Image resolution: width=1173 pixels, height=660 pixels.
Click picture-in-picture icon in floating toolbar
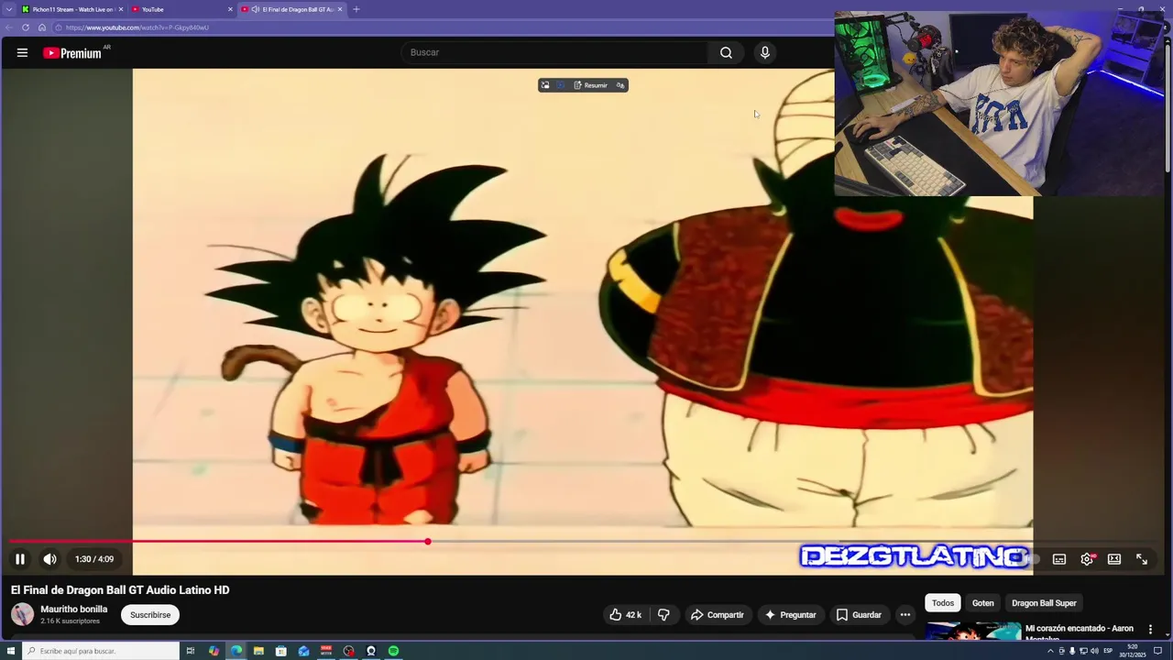[x=545, y=85]
